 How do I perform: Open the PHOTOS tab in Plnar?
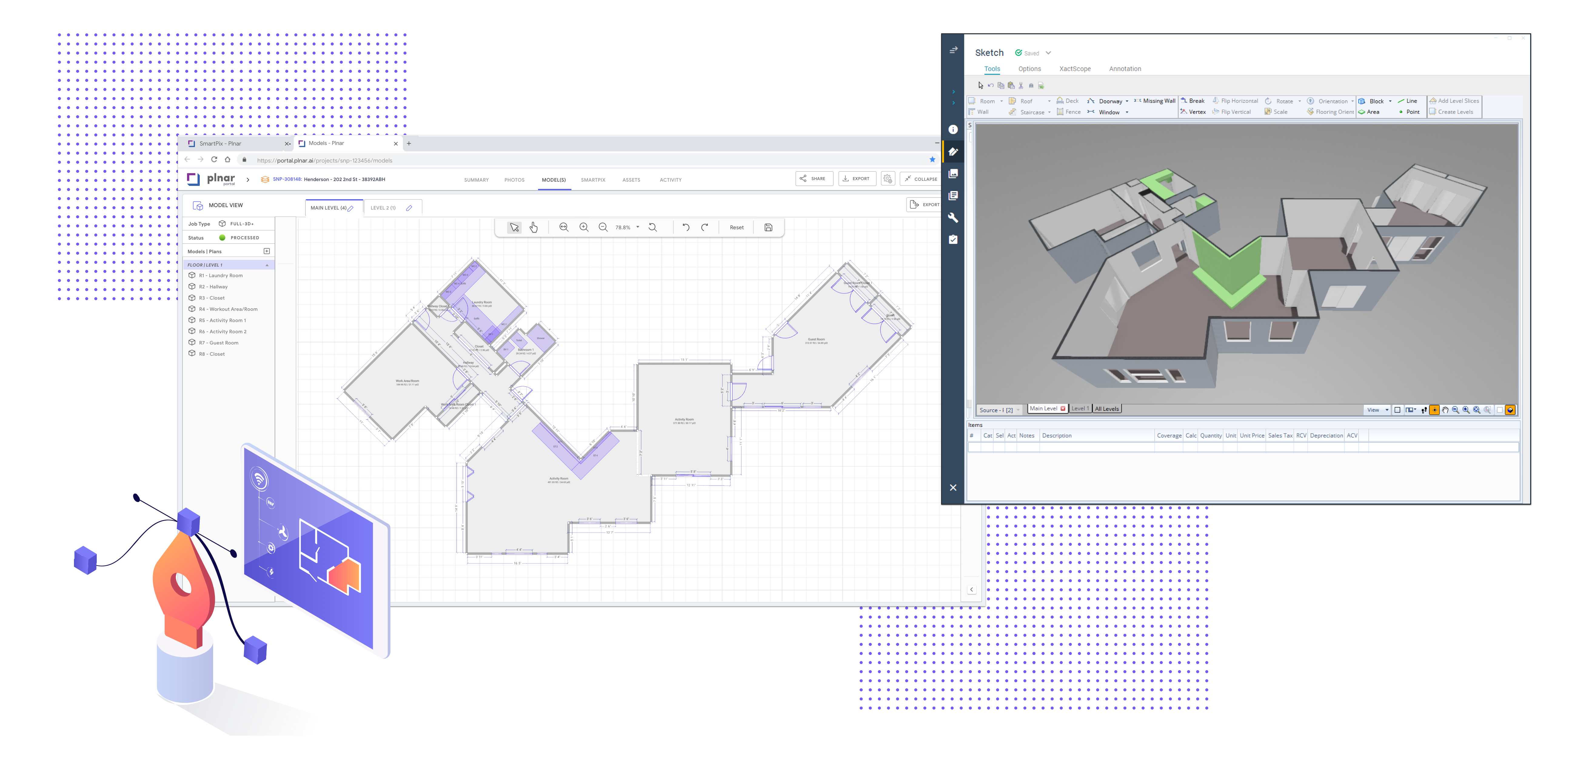click(514, 180)
